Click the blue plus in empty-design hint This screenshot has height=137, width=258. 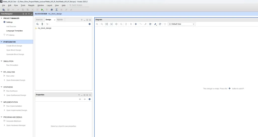(x=230, y=89)
